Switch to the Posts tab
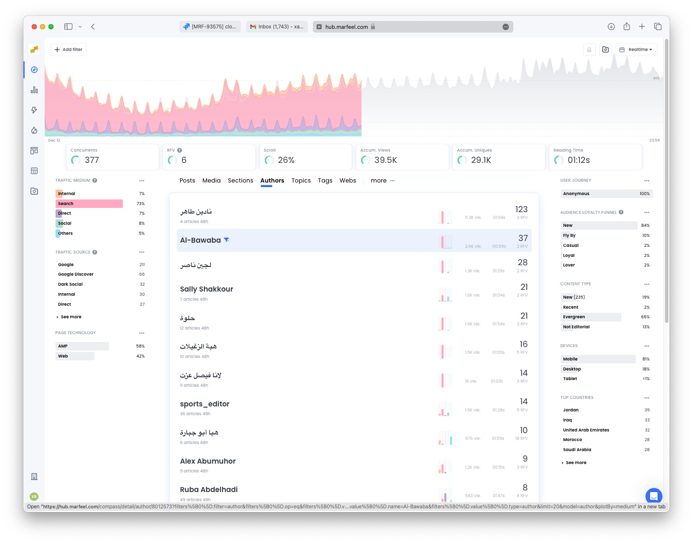This screenshot has width=693, height=543. (x=187, y=180)
